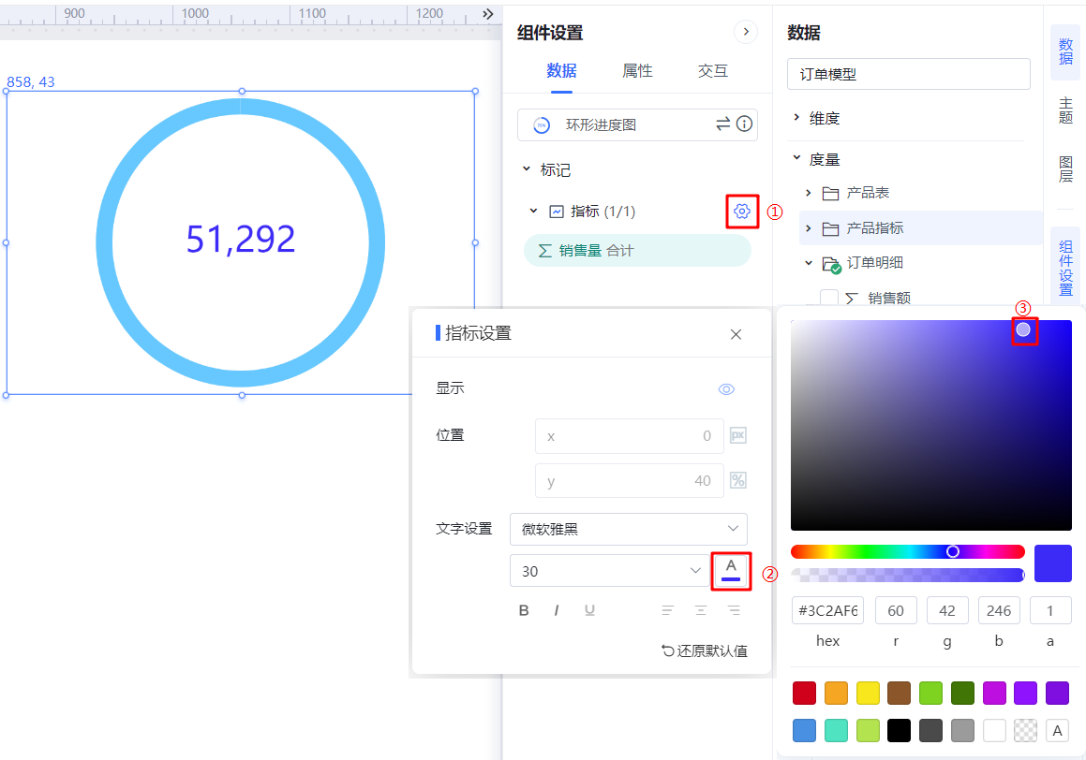
Task: Collapse the 订单明细 folder
Action: (x=809, y=263)
